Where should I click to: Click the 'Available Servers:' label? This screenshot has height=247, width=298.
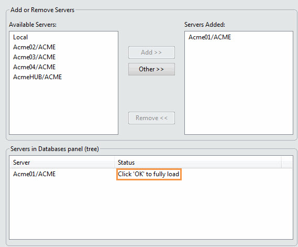point(32,25)
